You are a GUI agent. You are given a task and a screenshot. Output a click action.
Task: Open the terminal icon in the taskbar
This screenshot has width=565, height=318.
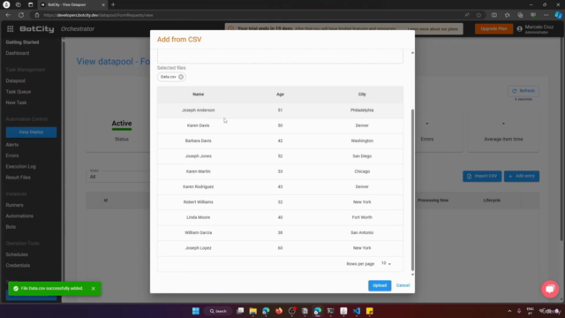330,311
